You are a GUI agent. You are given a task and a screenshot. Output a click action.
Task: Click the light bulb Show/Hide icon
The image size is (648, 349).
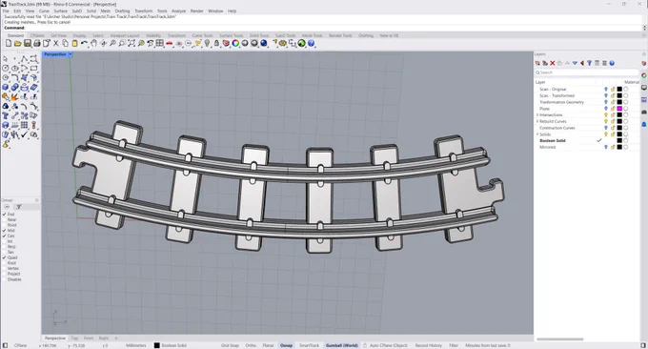coord(207,43)
